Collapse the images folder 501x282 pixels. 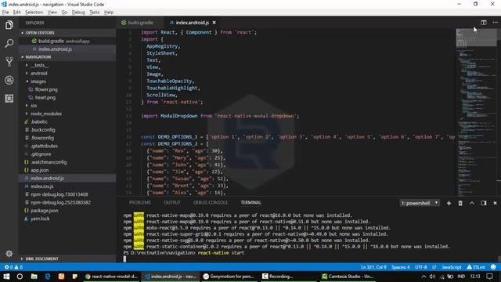(x=38, y=81)
